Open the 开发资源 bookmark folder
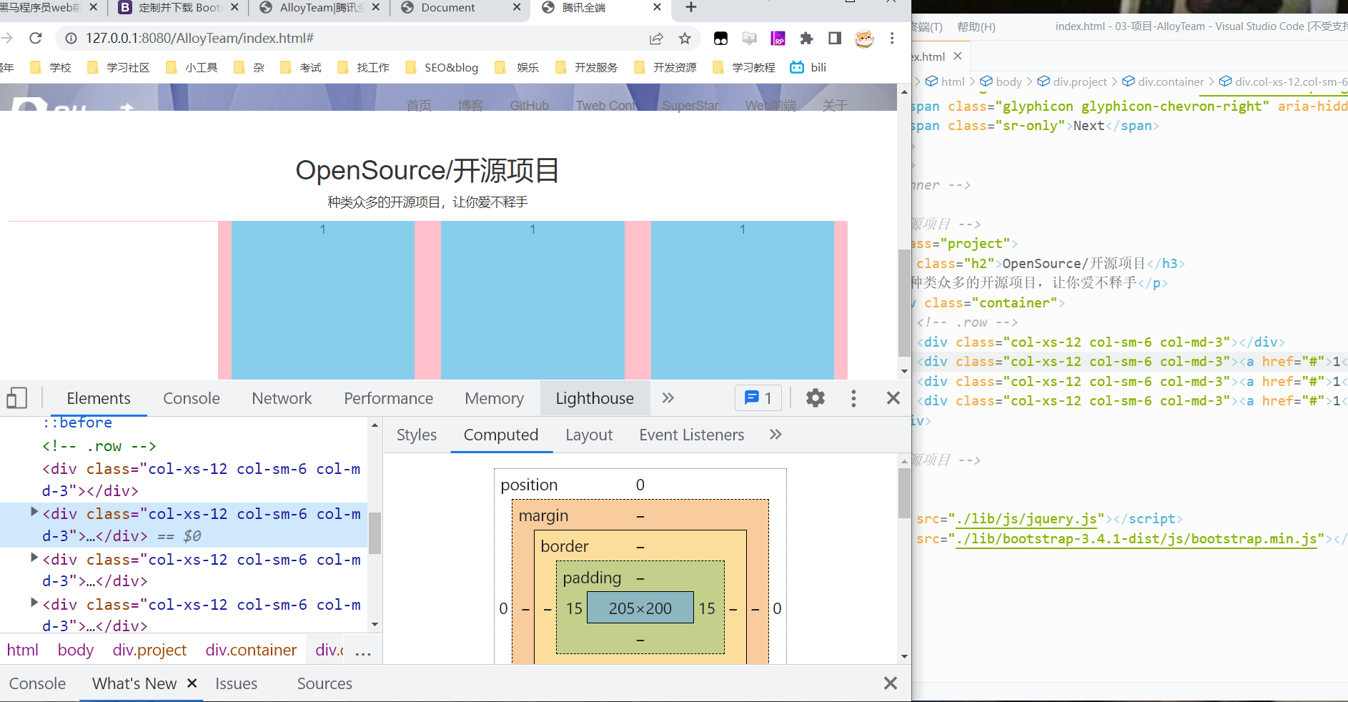The height and width of the screenshot is (702, 1348). [665, 67]
